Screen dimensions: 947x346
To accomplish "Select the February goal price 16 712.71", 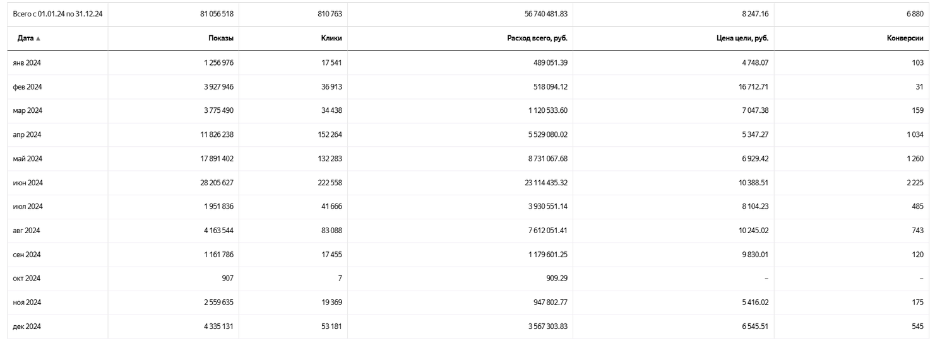I will coord(753,87).
